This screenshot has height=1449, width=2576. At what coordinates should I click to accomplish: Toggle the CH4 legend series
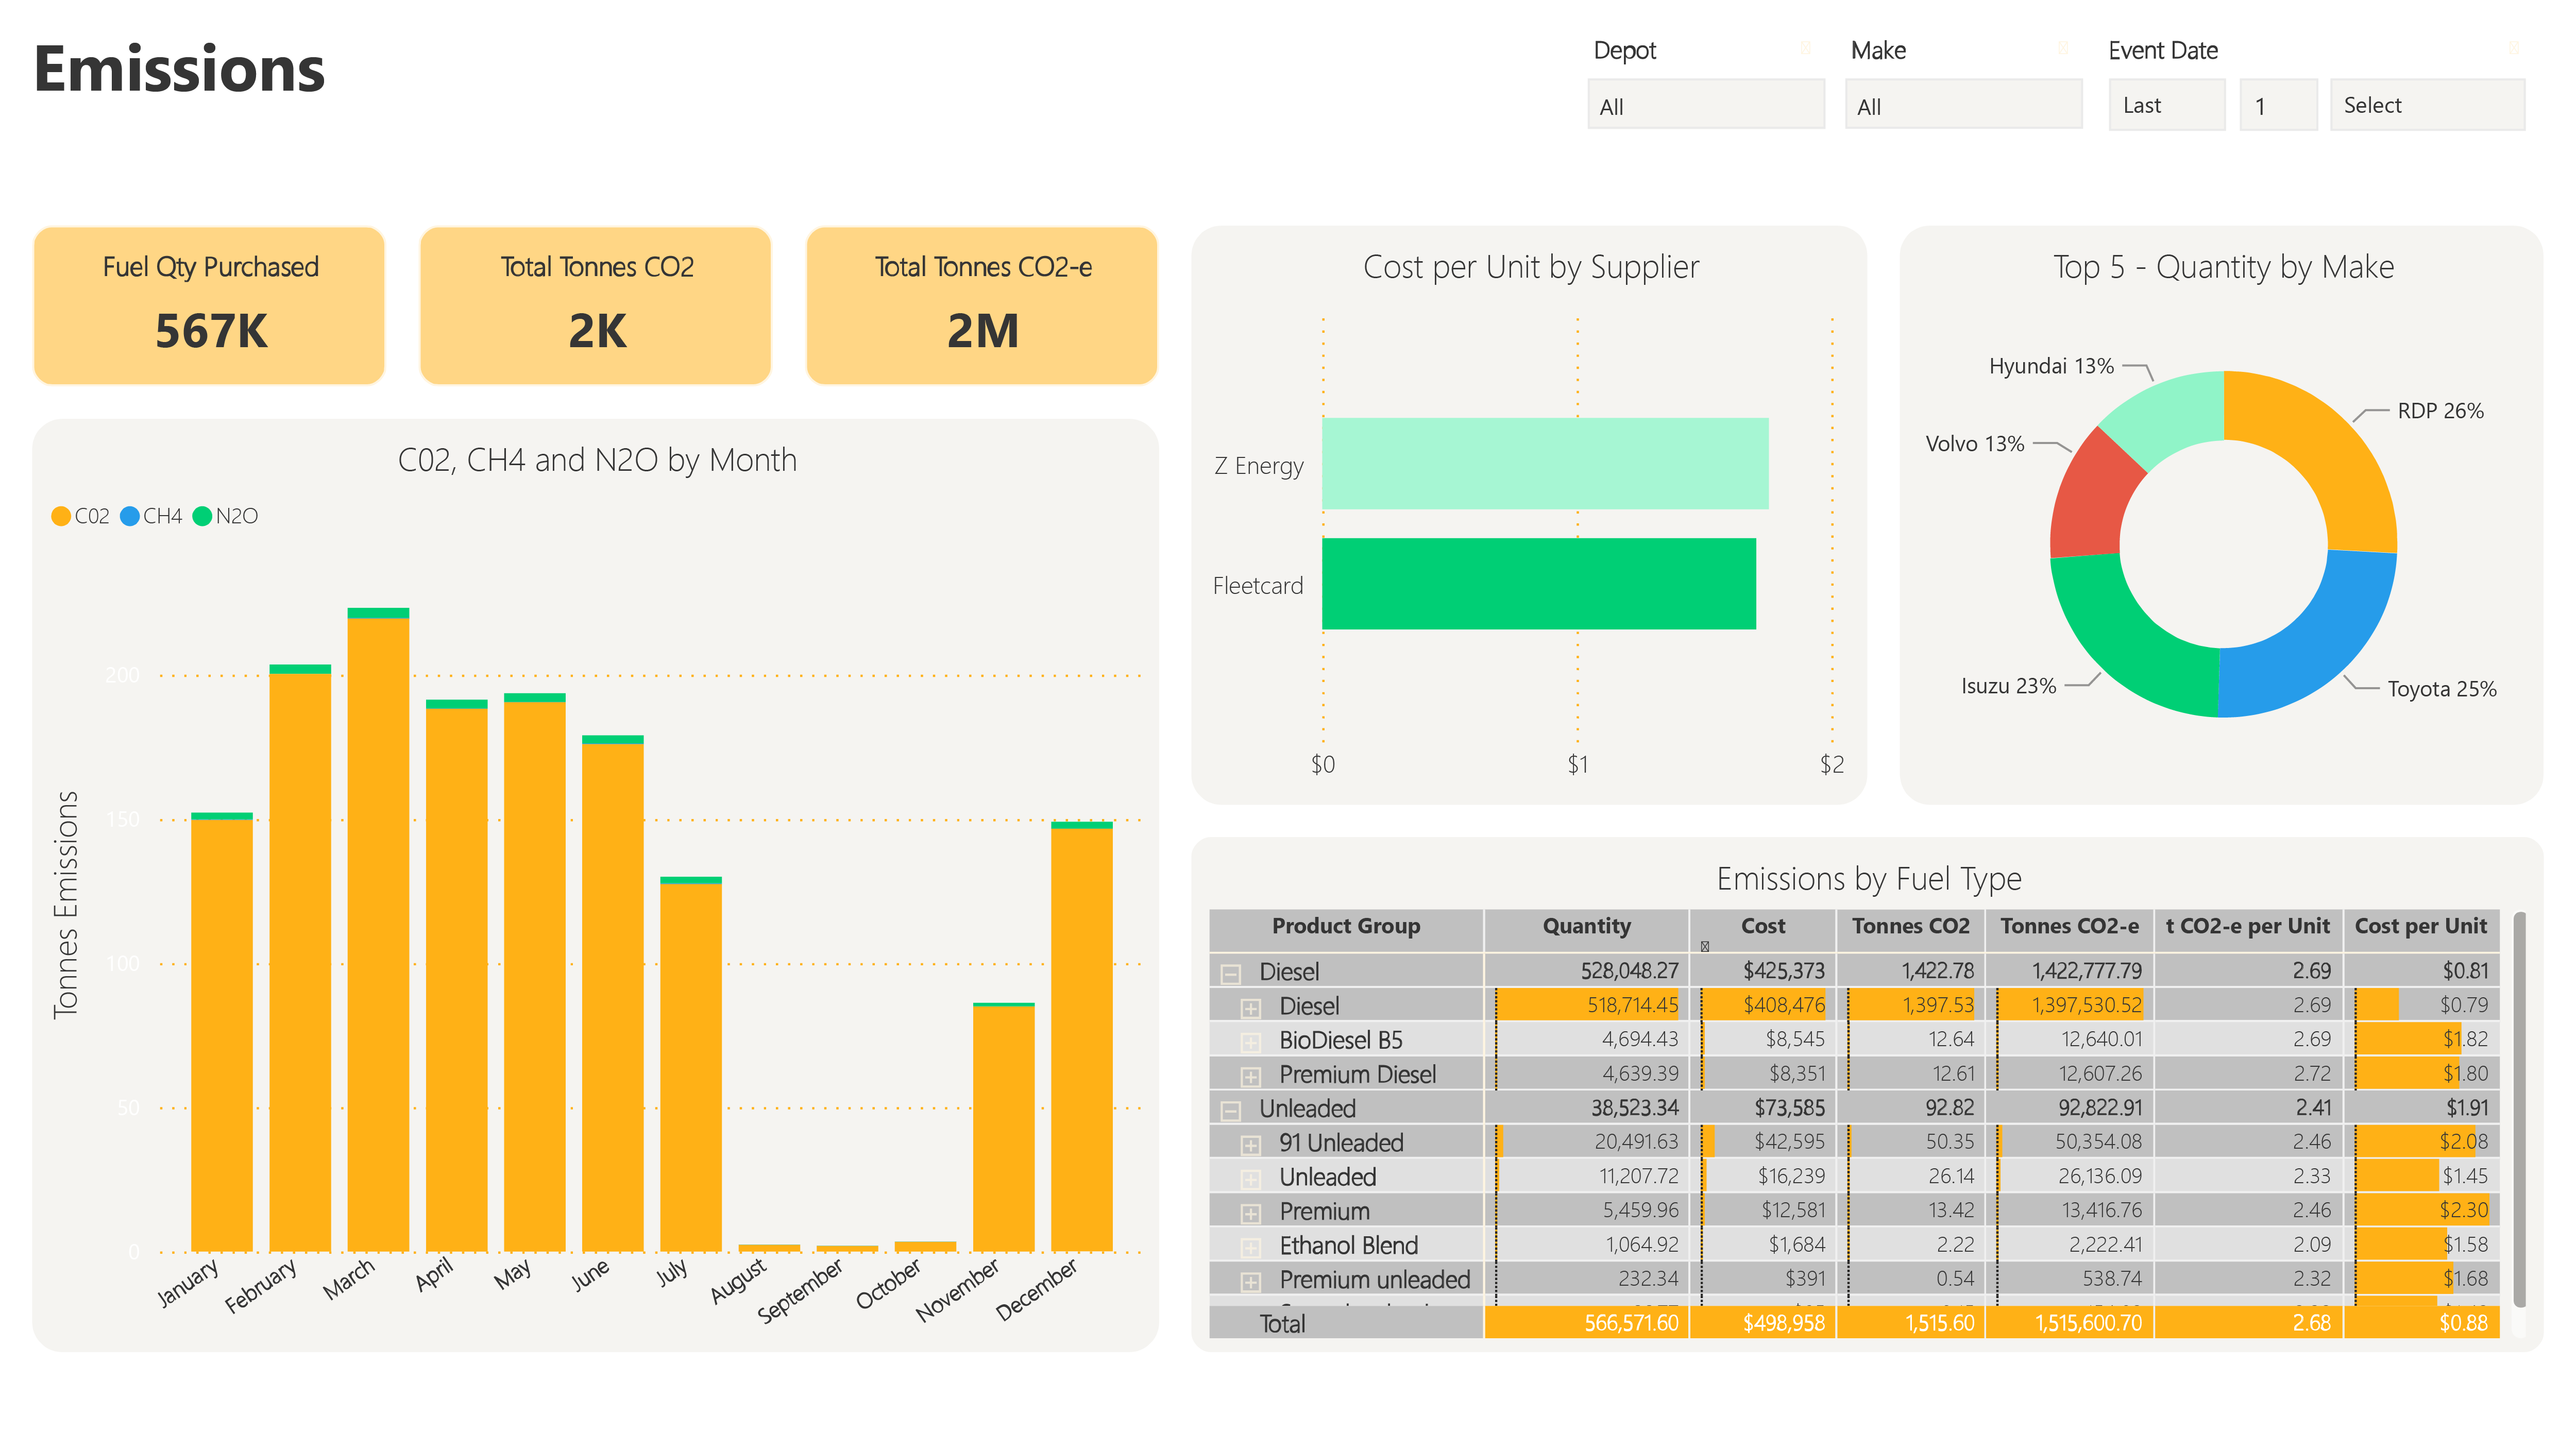(151, 516)
